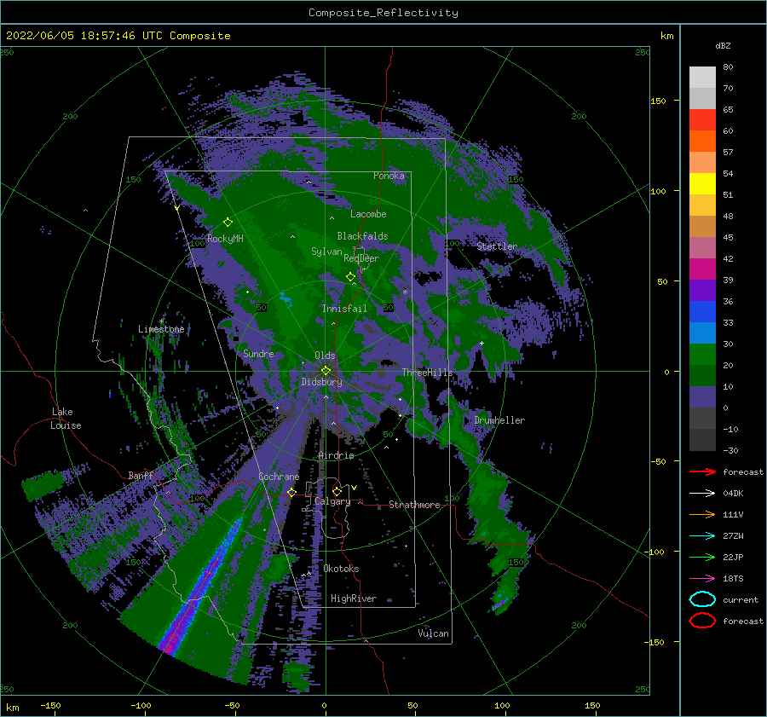The width and height of the screenshot is (767, 717).
Task: Click the magenta swatch between 42 and 39
Action: 702,269
